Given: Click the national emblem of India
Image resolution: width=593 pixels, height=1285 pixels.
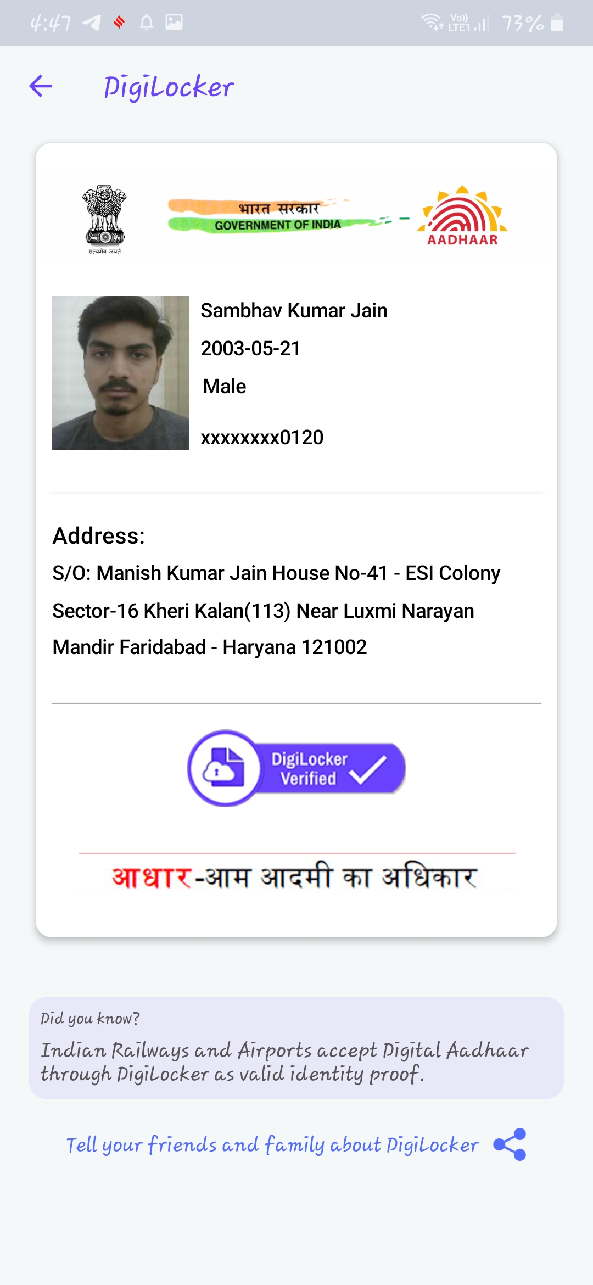Looking at the screenshot, I should point(104,219).
